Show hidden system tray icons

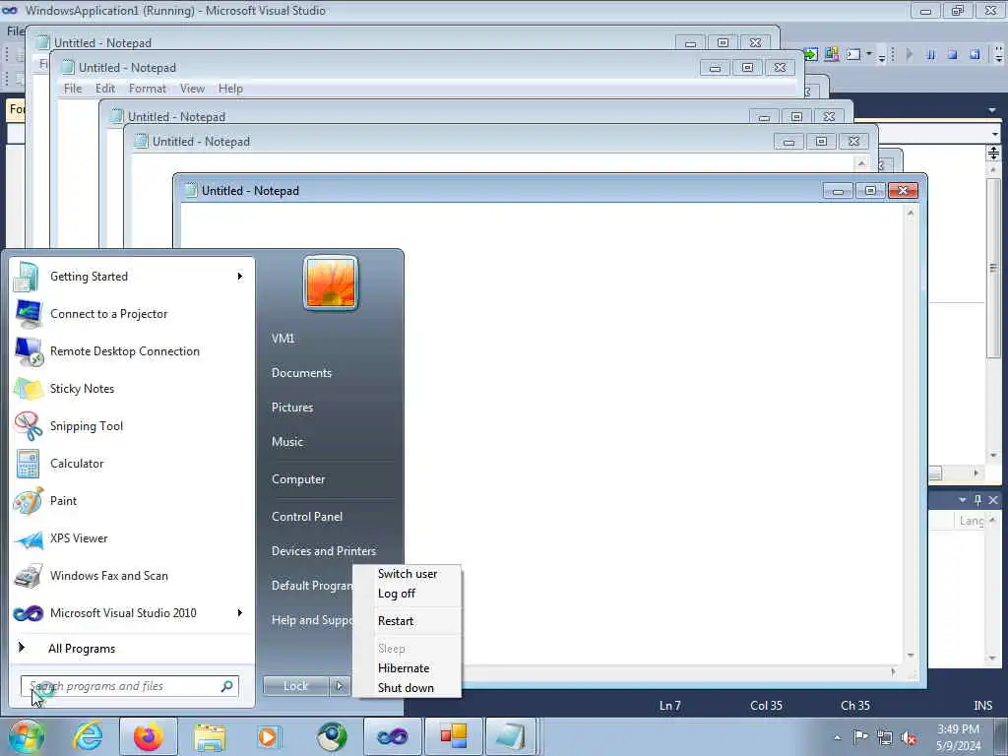(x=837, y=737)
